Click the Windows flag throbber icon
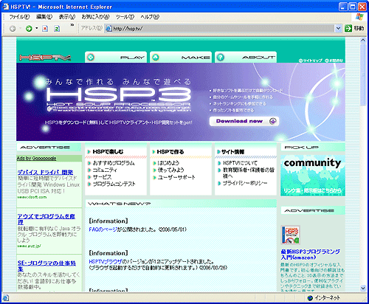This screenshot has width=369, height=304. click(359, 17)
